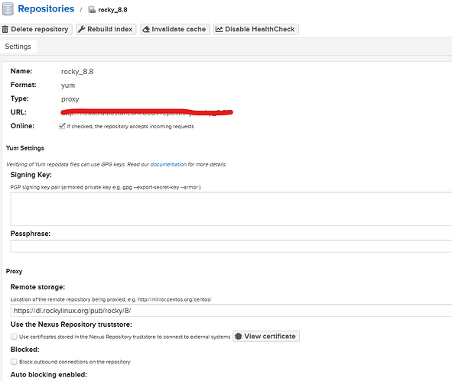
Task: Check Block outbound connections checkbox
Action: point(14,362)
